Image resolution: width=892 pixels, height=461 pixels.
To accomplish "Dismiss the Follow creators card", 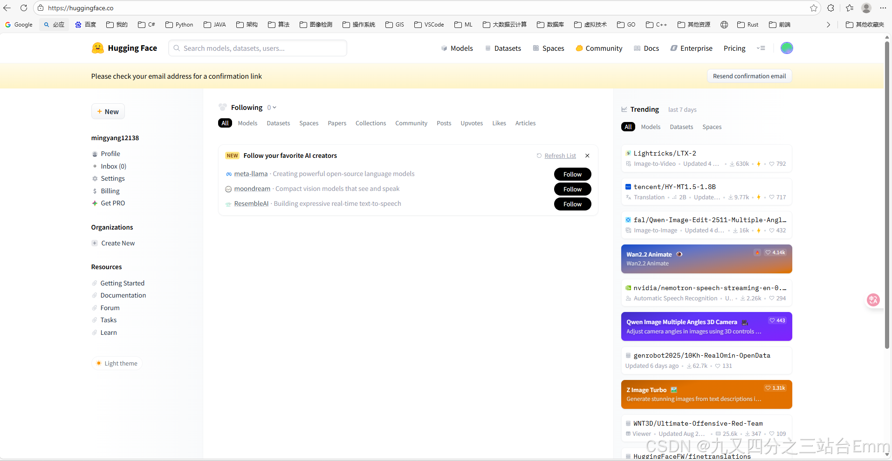I will [x=587, y=156].
